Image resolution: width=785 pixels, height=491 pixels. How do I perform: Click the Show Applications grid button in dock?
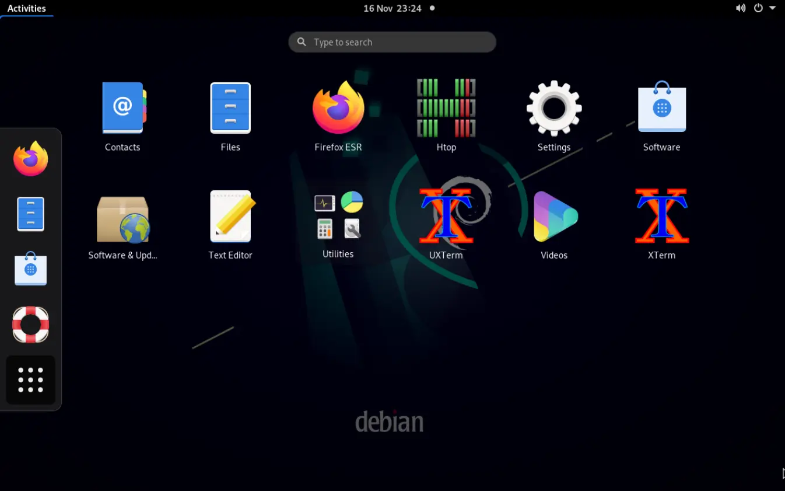[x=30, y=380]
